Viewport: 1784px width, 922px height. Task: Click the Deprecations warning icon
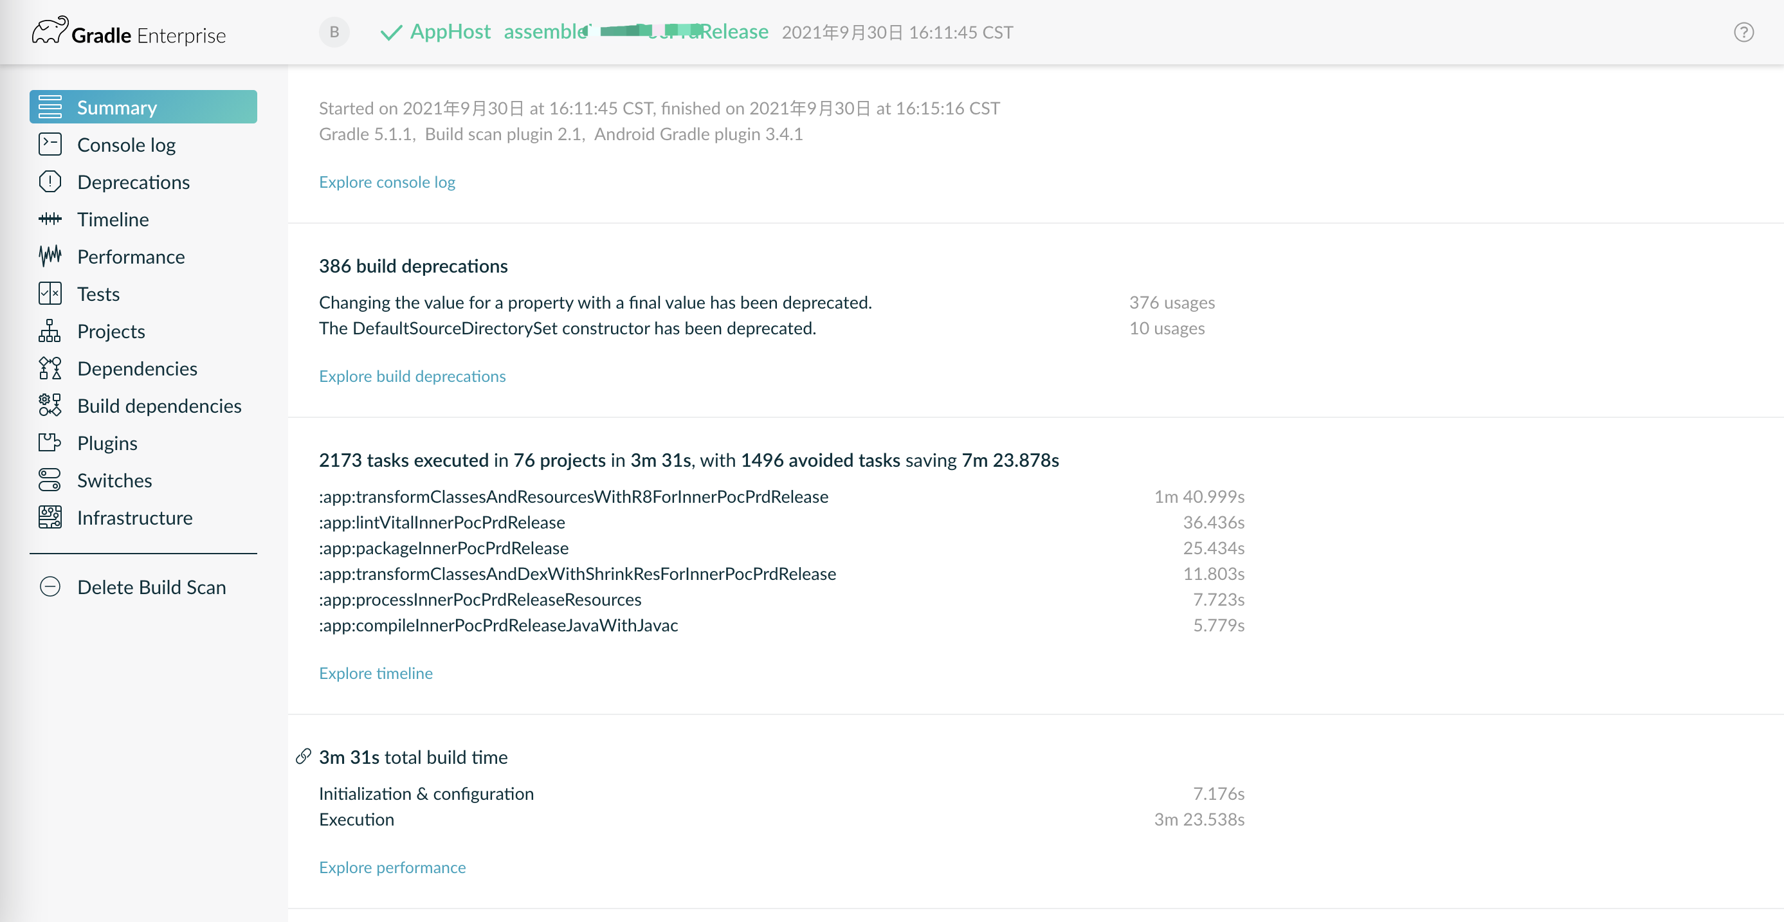tap(50, 182)
